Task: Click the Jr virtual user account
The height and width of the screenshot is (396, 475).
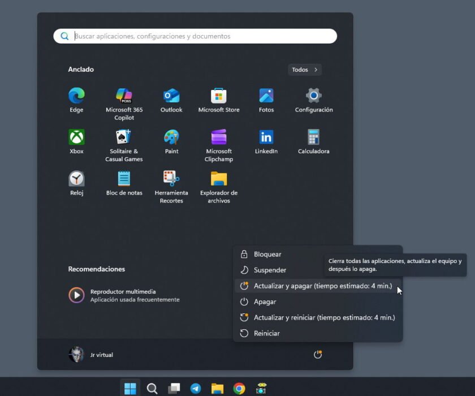Action: [92, 354]
